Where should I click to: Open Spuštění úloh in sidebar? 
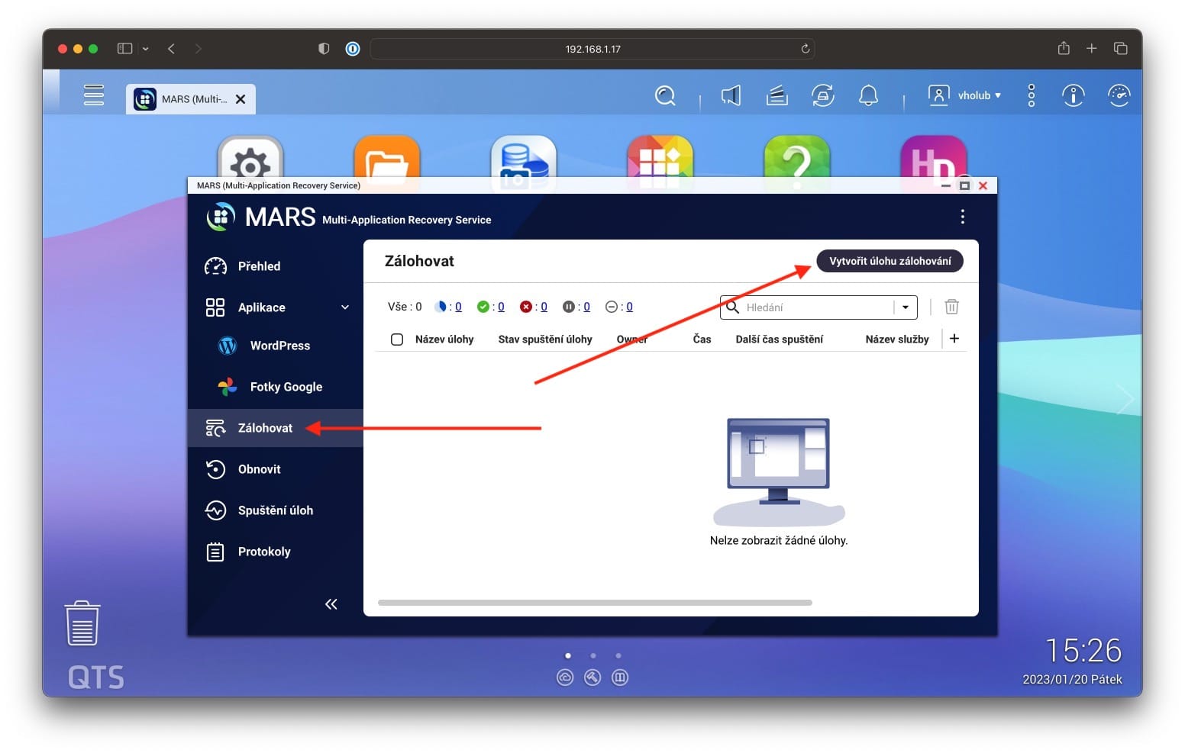point(276,510)
